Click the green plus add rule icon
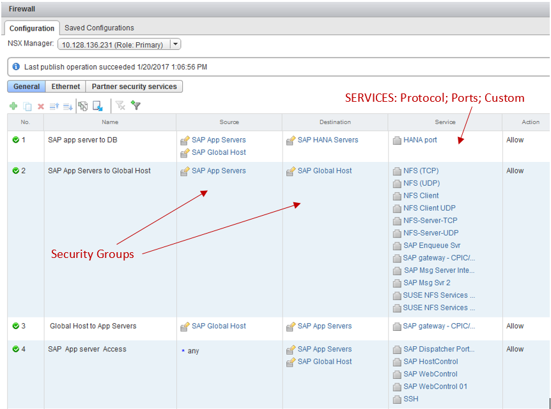The width and height of the screenshot is (551, 409). click(13, 106)
